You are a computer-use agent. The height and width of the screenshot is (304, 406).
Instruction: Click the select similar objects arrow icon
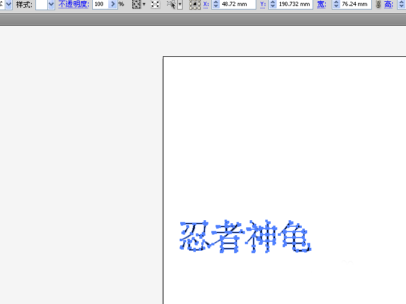pos(171,4)
